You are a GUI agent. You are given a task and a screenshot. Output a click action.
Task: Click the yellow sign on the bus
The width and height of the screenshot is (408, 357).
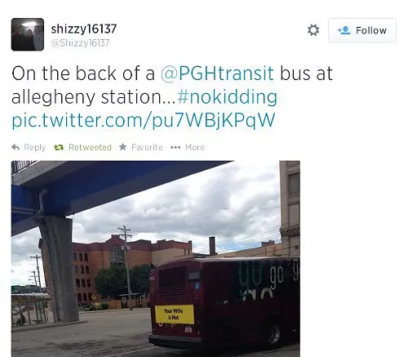coord(175,314)
